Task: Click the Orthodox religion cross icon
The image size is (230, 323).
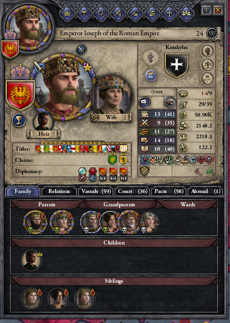Action: [x=151, y=57]
